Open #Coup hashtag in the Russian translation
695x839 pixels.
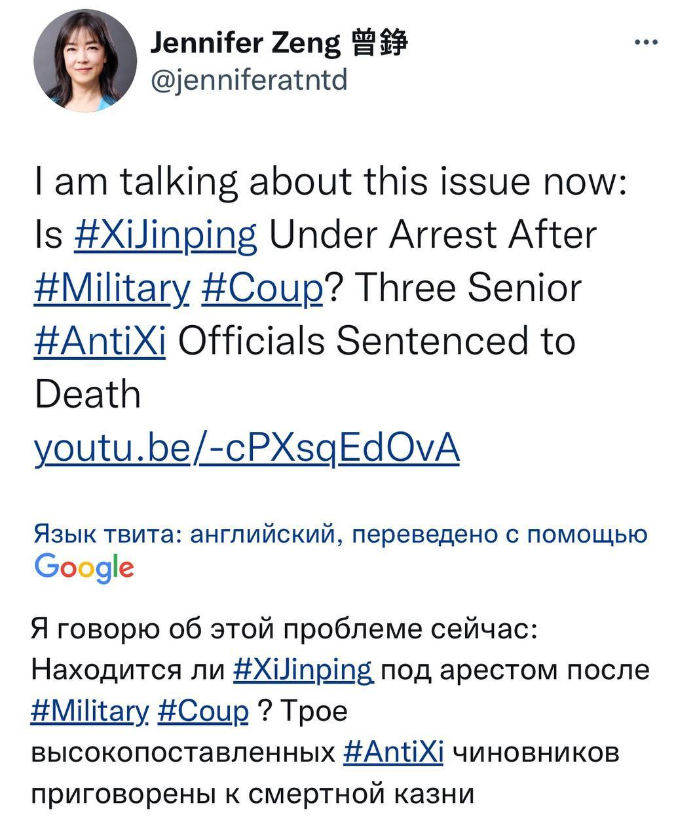[203, 711]
